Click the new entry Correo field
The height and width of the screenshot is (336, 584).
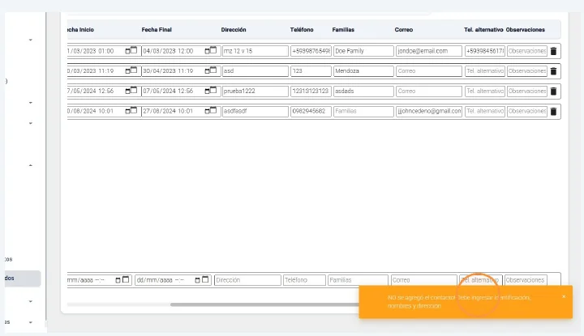pyautogui.click(x=424, y=280)
